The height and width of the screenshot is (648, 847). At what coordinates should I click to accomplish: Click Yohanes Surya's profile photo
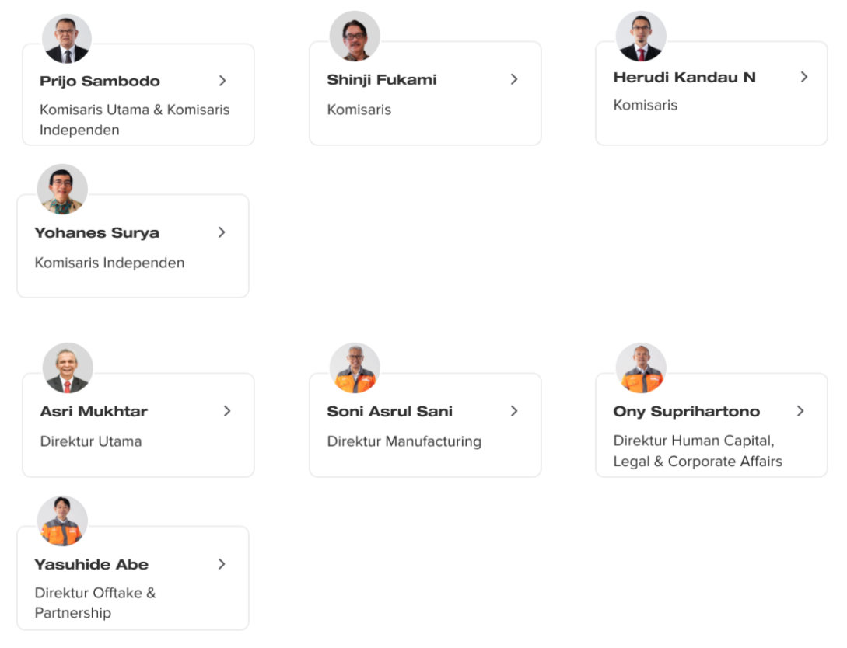click(62, 190)
